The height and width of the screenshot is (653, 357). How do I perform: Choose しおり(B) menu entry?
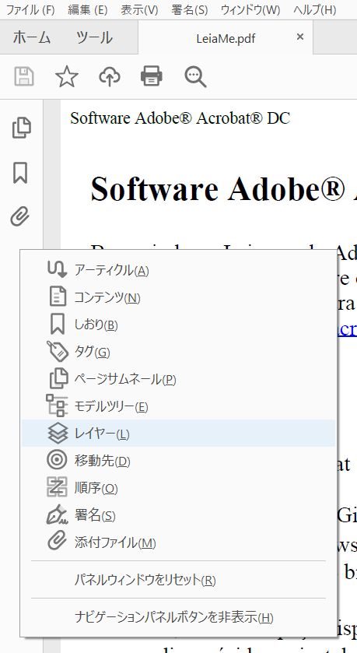tap(178, 325)
